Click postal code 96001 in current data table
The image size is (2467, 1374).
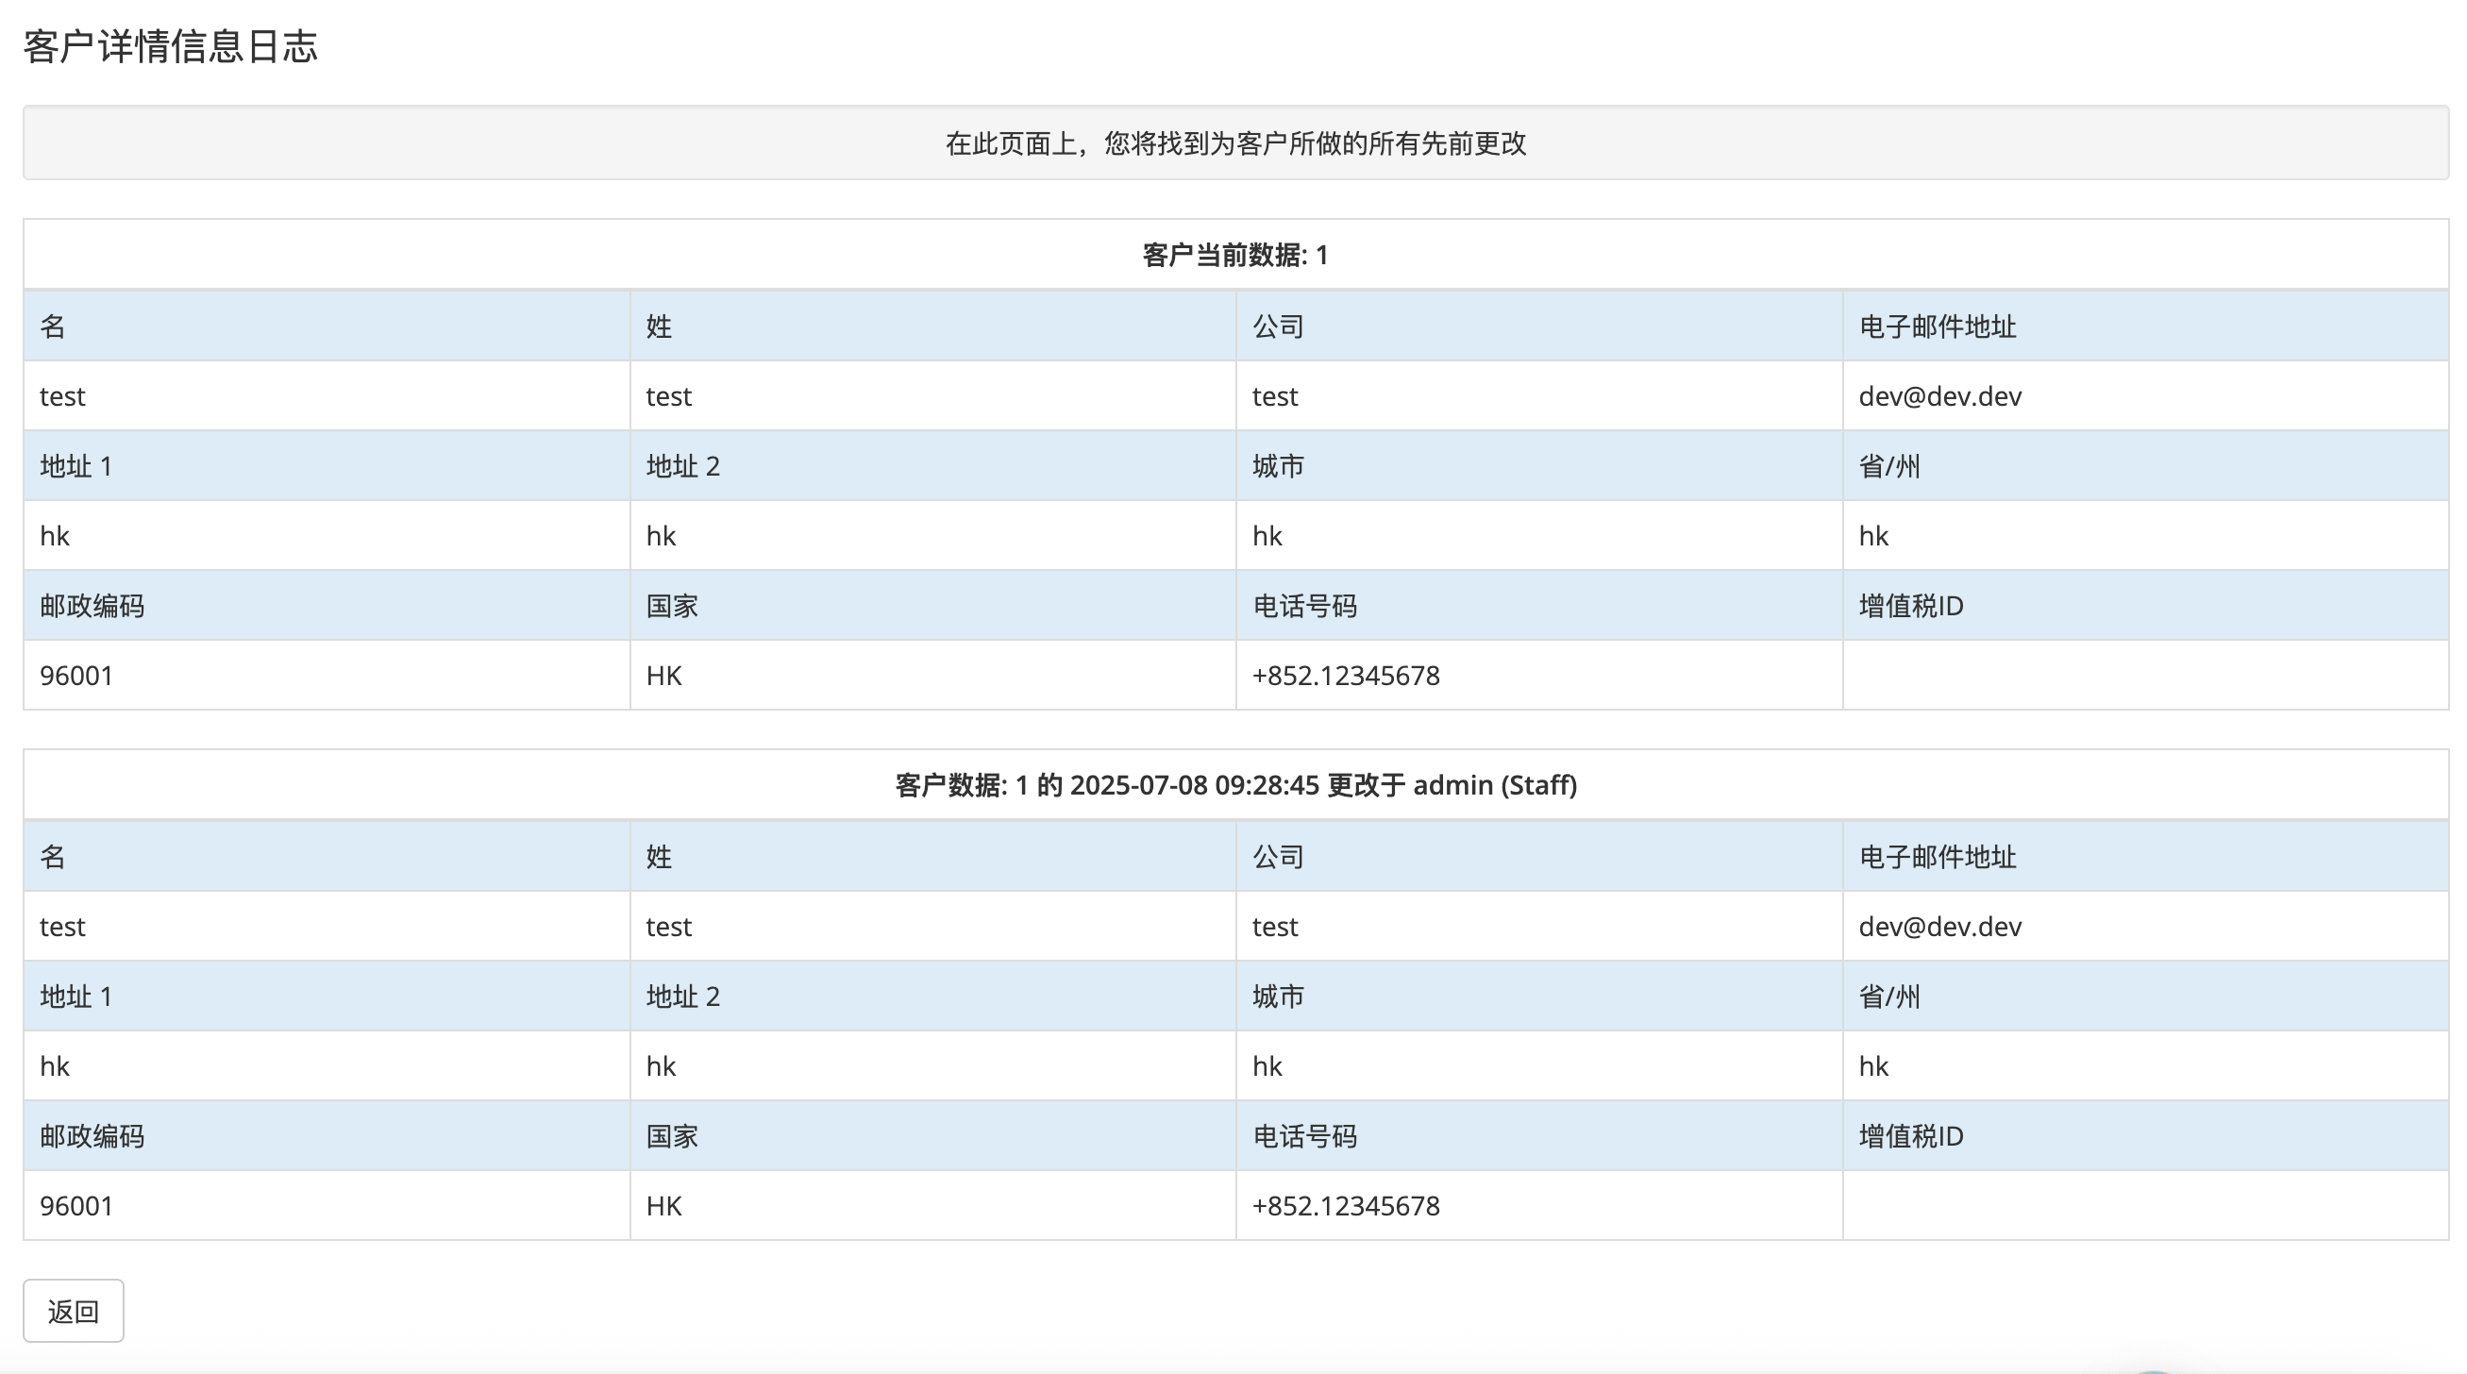pos(76,676)
